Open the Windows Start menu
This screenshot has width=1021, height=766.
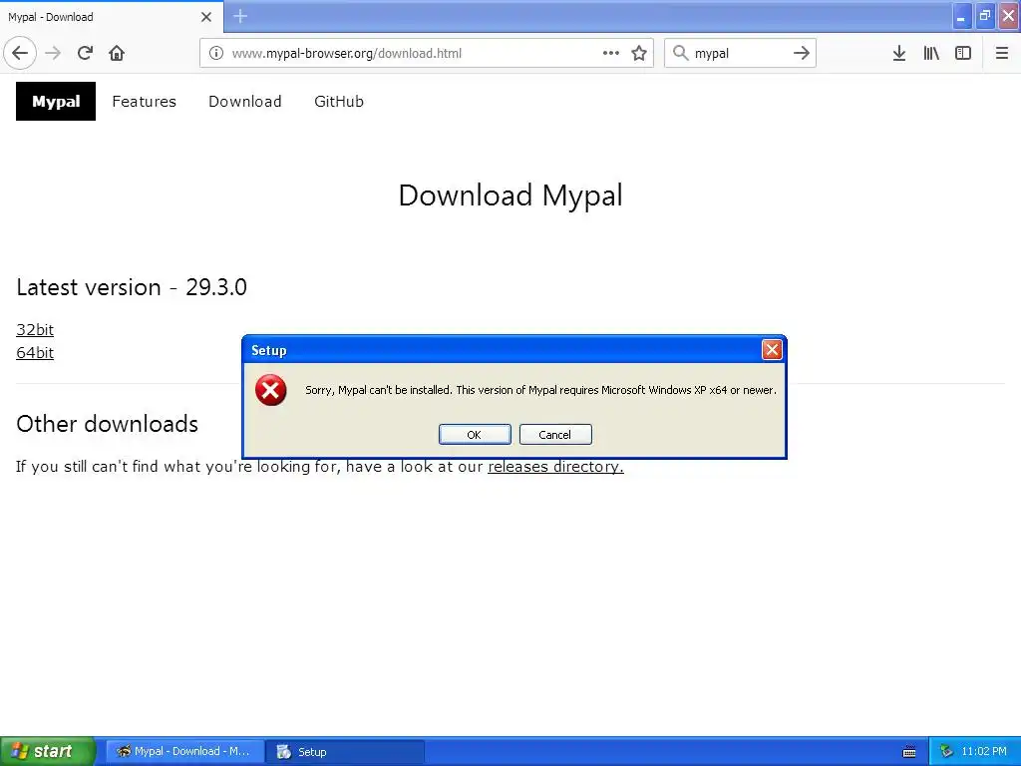[48, 752]
